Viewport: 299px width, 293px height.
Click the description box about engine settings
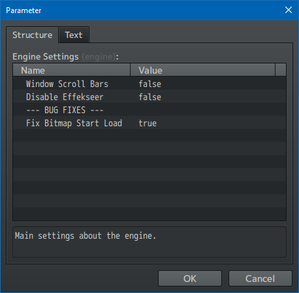[149, 242]
